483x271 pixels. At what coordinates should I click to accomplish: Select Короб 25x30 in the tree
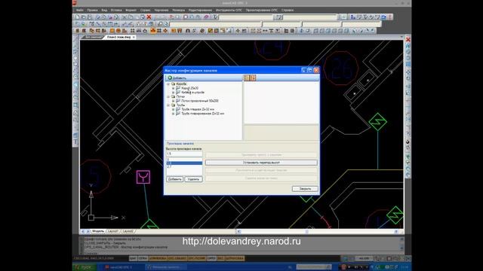[x=189, y=88]
